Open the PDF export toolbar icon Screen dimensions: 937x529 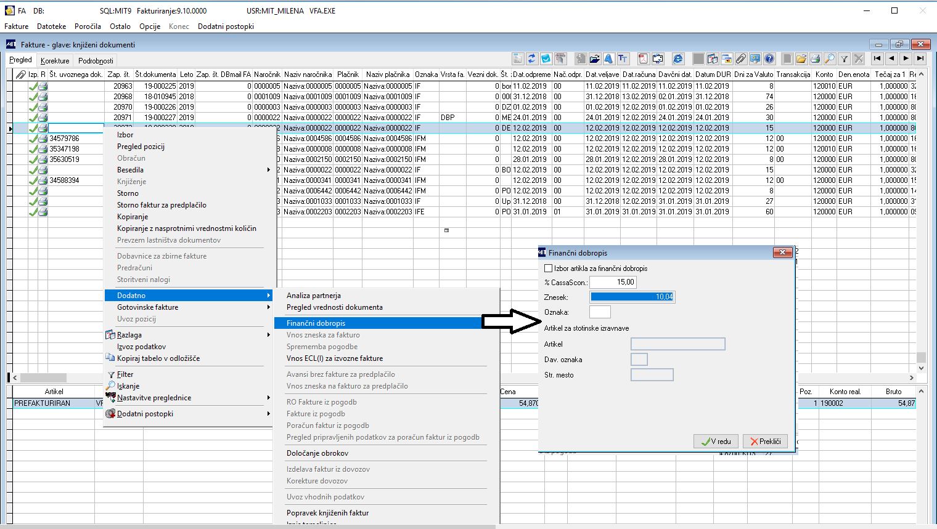tap(643, 59)
